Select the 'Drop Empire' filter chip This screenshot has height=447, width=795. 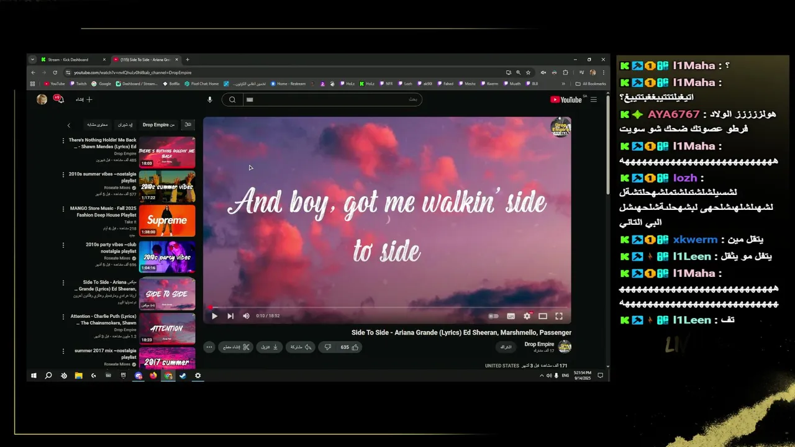pyautogui.click(x=159, y=125)
